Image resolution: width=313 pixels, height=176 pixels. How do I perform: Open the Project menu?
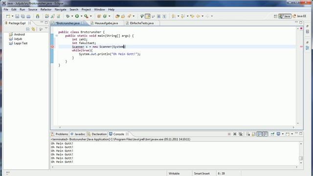click(x=86, y=10)
